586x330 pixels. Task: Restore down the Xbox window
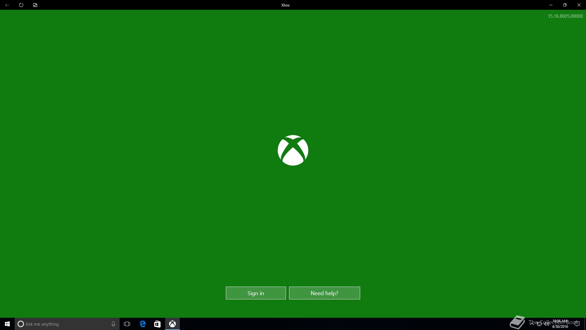(x=565, y=5)
